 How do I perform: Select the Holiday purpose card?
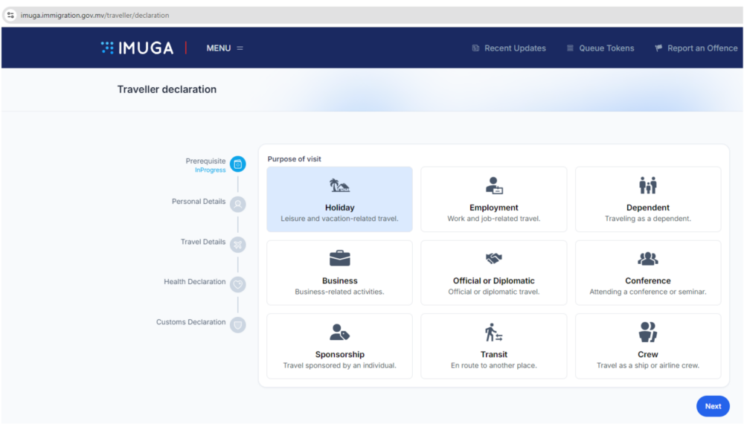[x=339, y=199]
